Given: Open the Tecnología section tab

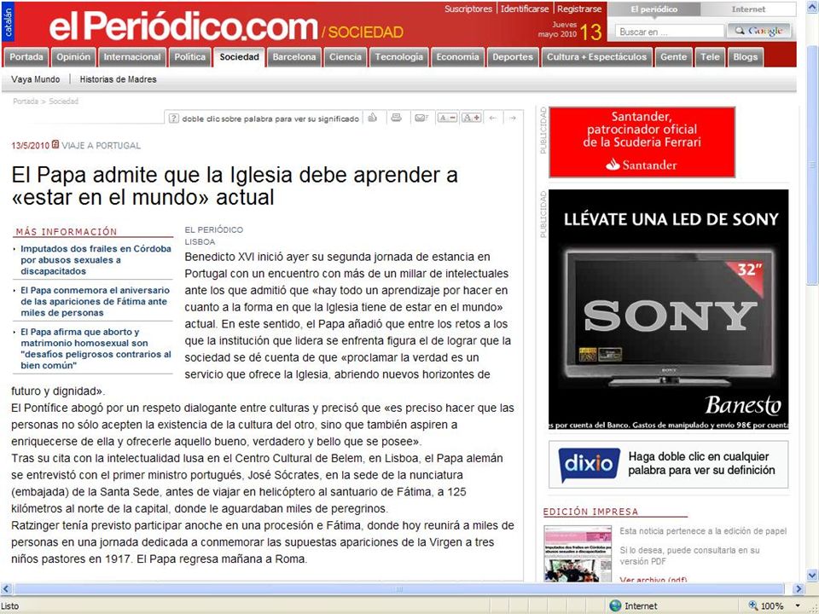Looking at the screenshot, I should [399, 57].
